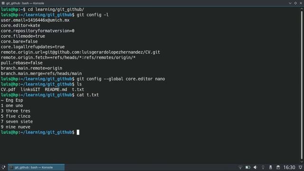Switch to the git_github Konsole taskbar entry
The height and width of the screenshot is (171, 304).
[x=36, y=167]
